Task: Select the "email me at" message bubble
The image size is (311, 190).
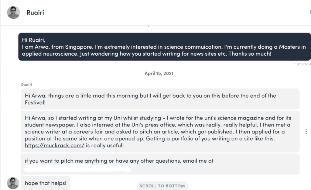Action: [160, 164]
